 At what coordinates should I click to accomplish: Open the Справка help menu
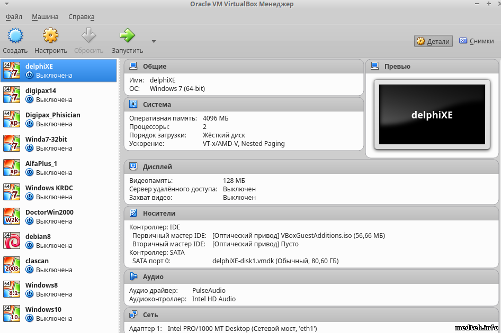[81, 17]
